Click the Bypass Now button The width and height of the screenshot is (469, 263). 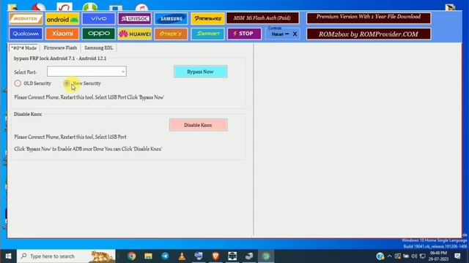click(x=200, y=72)
